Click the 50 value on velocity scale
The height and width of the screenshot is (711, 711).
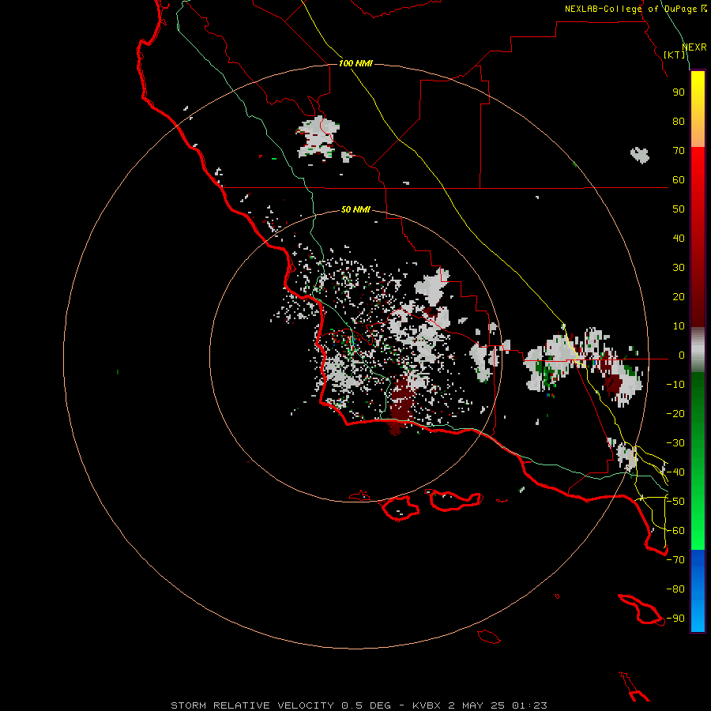pyautogui.click(x=679, y=209)
